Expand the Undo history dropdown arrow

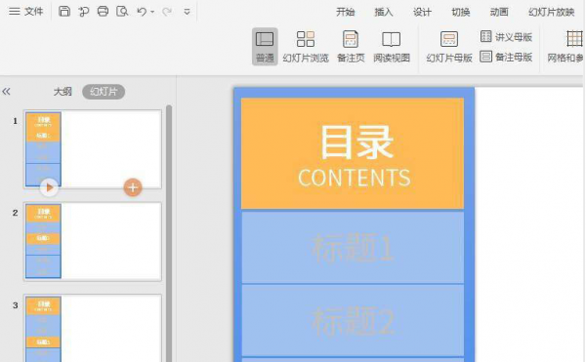click(152, 13)
